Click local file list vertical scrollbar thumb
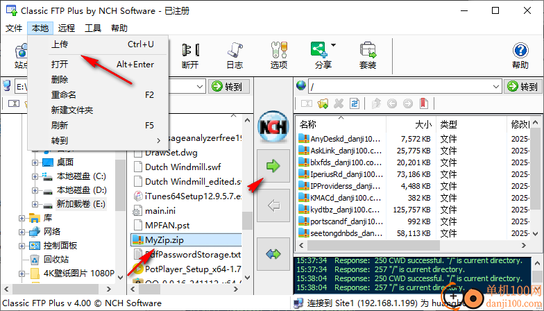The image size is (544, 311). [x=247, y=221]
